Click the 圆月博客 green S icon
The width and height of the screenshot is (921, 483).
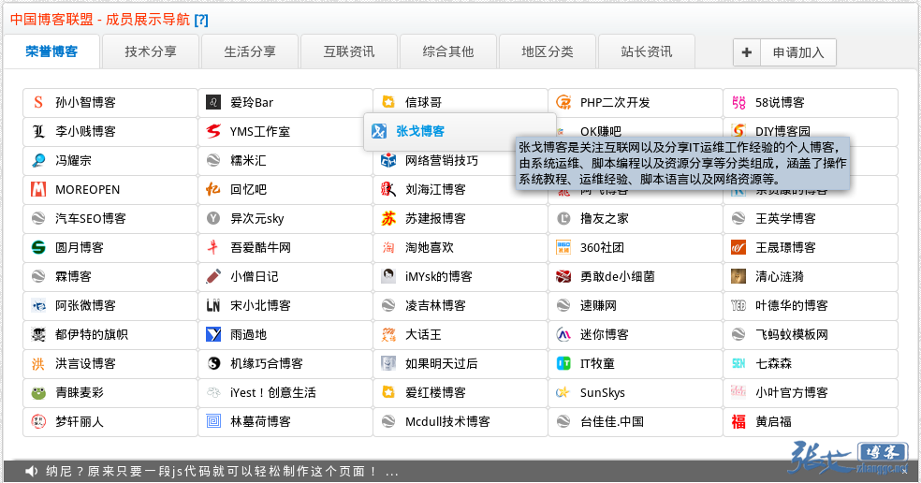point(38,247)
